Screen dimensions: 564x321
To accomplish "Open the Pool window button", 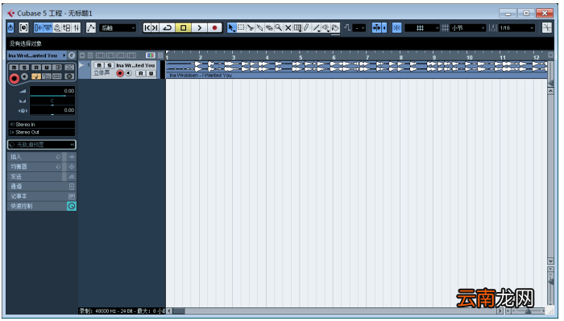I will coord(67,27).
